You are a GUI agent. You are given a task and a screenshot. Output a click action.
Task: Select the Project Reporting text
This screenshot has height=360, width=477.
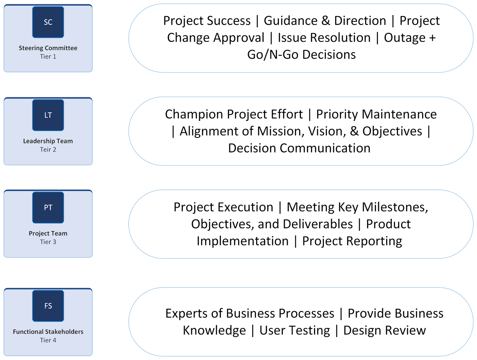coord(352,241)
